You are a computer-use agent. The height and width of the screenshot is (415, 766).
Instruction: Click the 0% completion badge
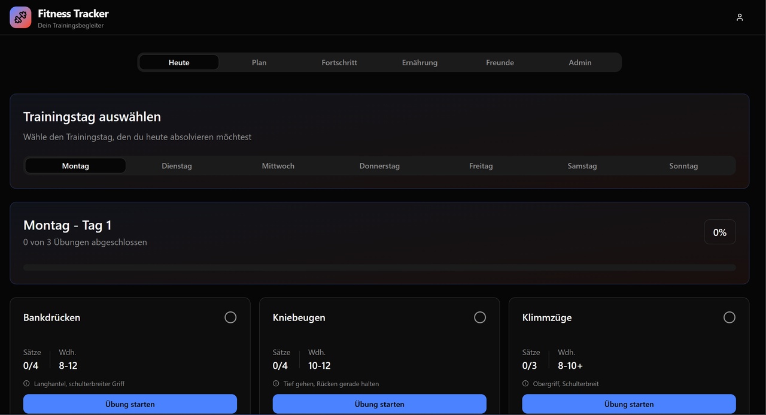tap(719, 232)
